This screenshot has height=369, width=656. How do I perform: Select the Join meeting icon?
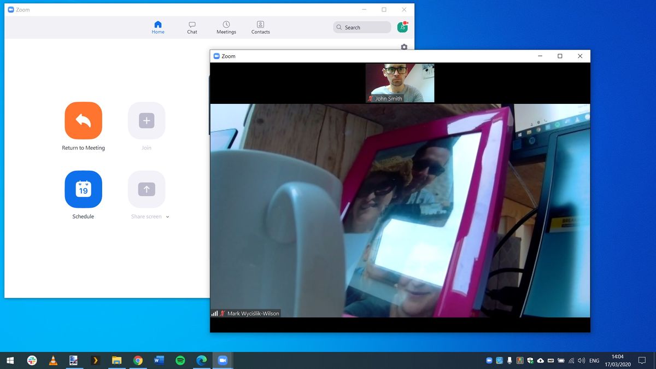pyautogui.click(x=146, y=120)
